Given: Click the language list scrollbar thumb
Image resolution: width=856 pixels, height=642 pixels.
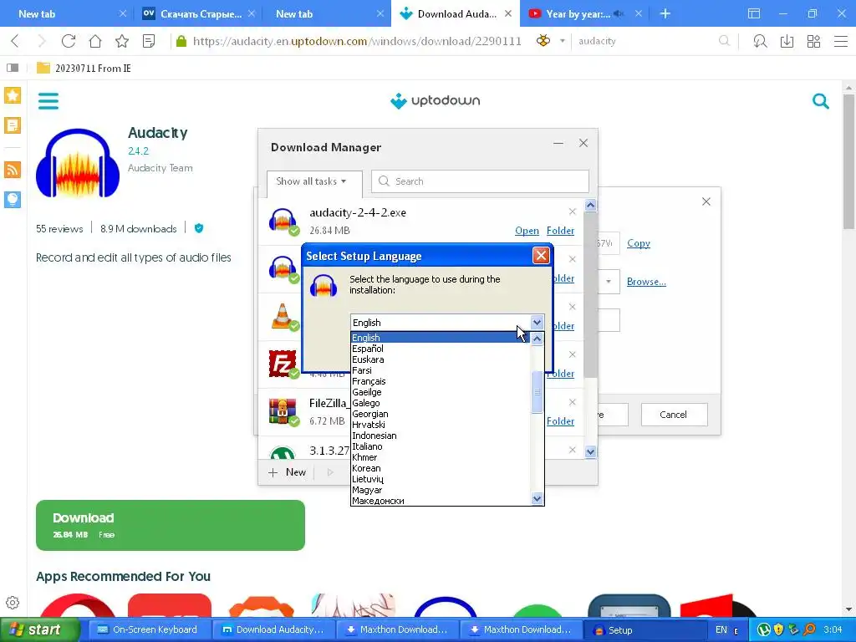Looking at the screenshot, I should click(x=538, y=392).
